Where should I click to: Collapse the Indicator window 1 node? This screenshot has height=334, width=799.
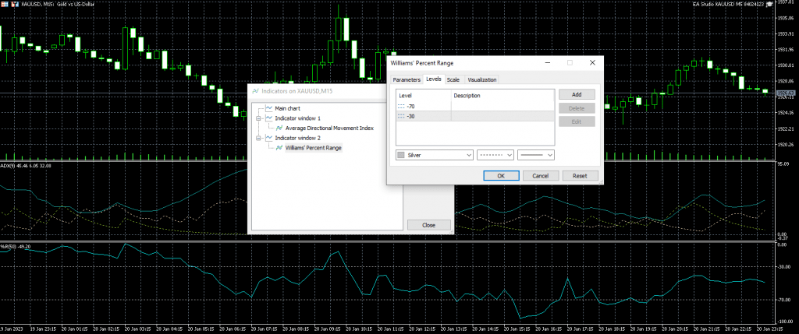(x=258, y=118)
